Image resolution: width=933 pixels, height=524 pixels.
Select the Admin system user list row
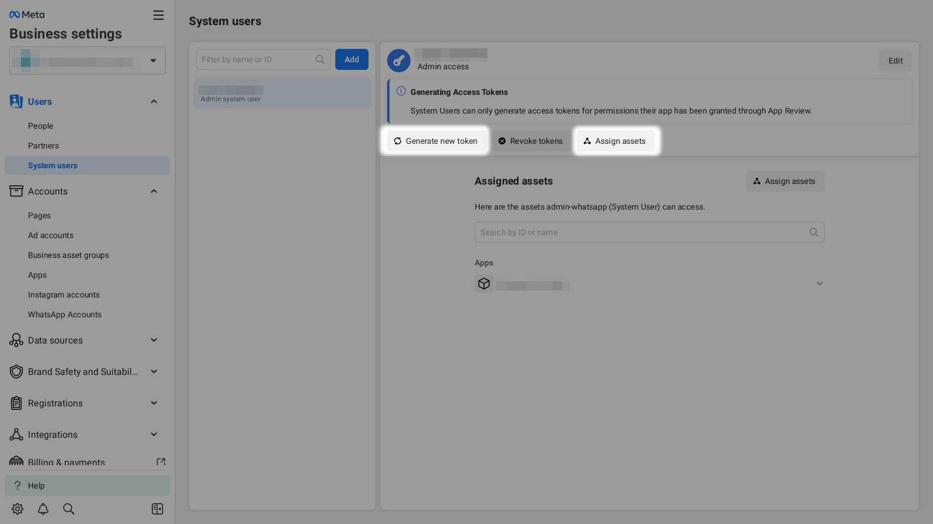point(282,93)
